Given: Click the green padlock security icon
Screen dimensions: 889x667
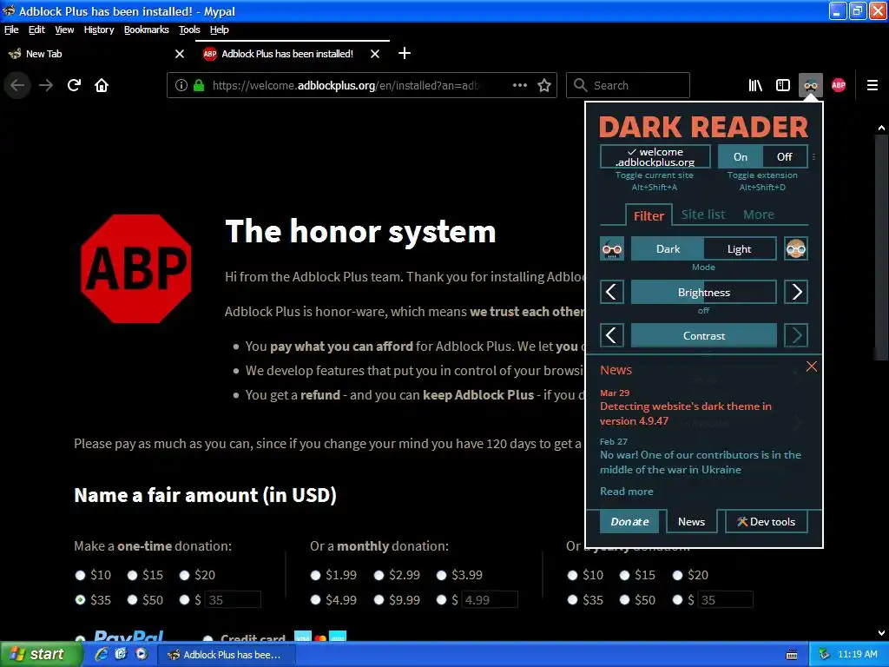Looking at the screenshot, I should coord(199,86).
